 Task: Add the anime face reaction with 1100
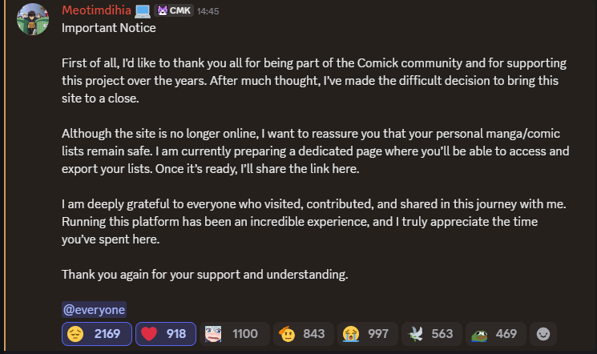pyautogui.click(x=232, y=334)
